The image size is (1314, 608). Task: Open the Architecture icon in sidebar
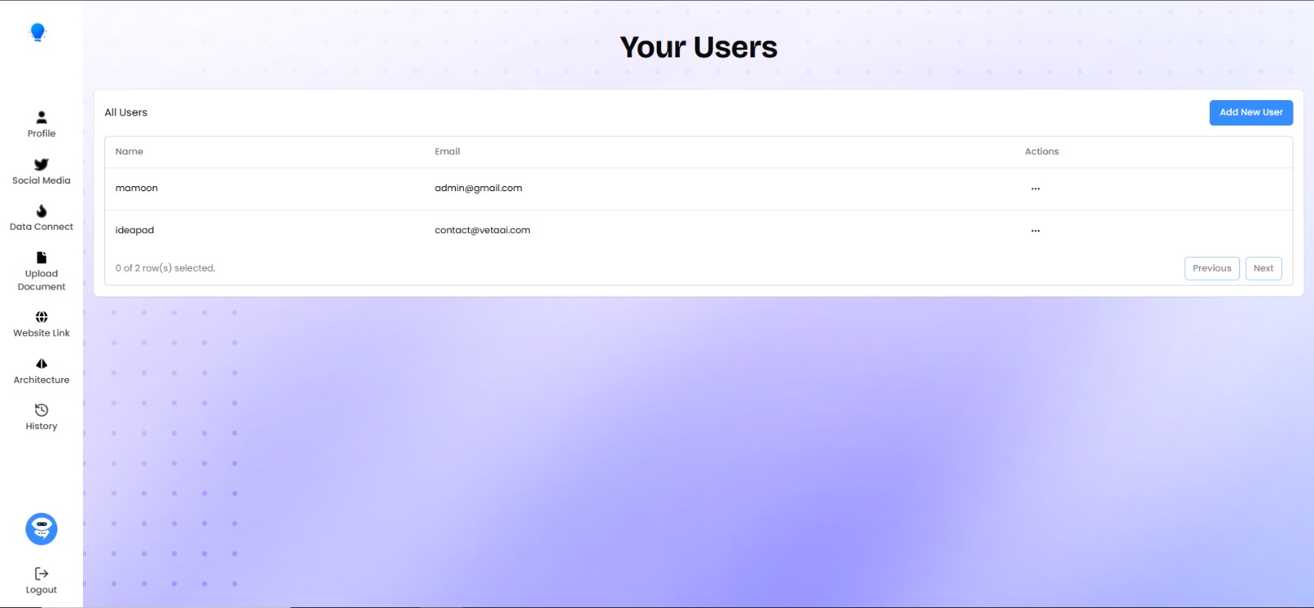pyautogui.click(x=41, y=363)
